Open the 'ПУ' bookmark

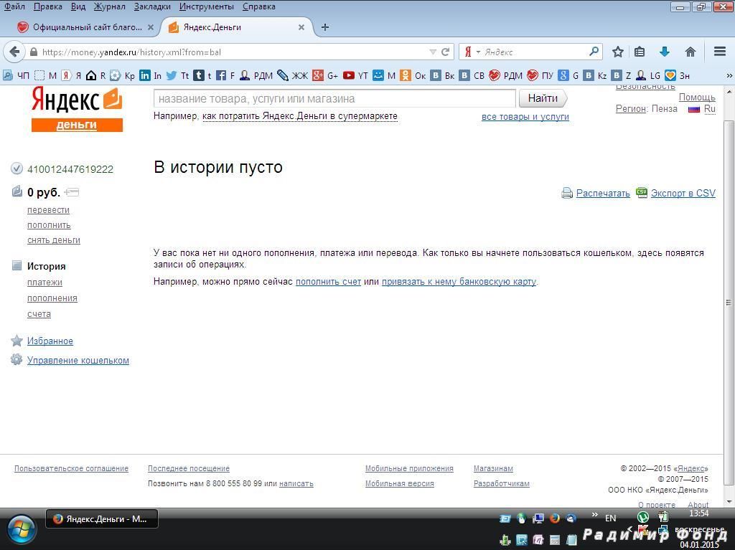(540, 75)
